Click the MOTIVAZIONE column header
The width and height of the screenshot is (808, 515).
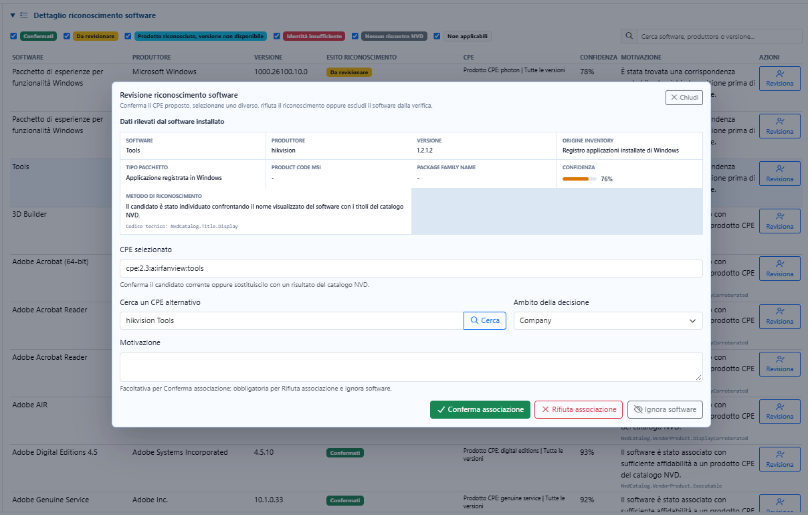[641, 58]
